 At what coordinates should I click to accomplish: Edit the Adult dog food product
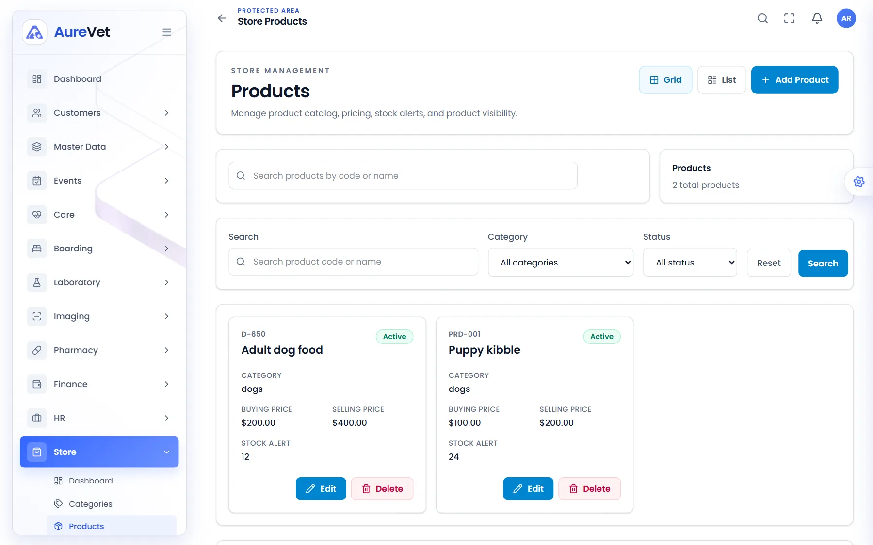coord(321,489)
